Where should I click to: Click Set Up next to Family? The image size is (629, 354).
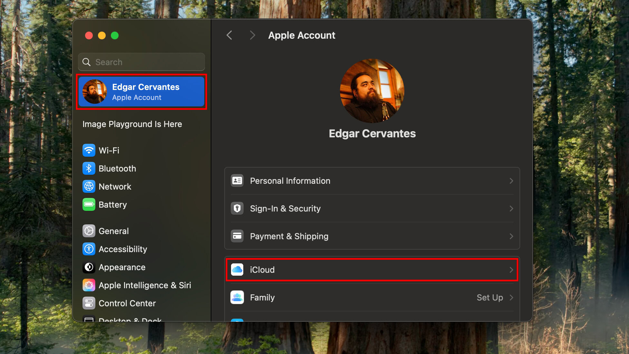[x=489, y=297]
